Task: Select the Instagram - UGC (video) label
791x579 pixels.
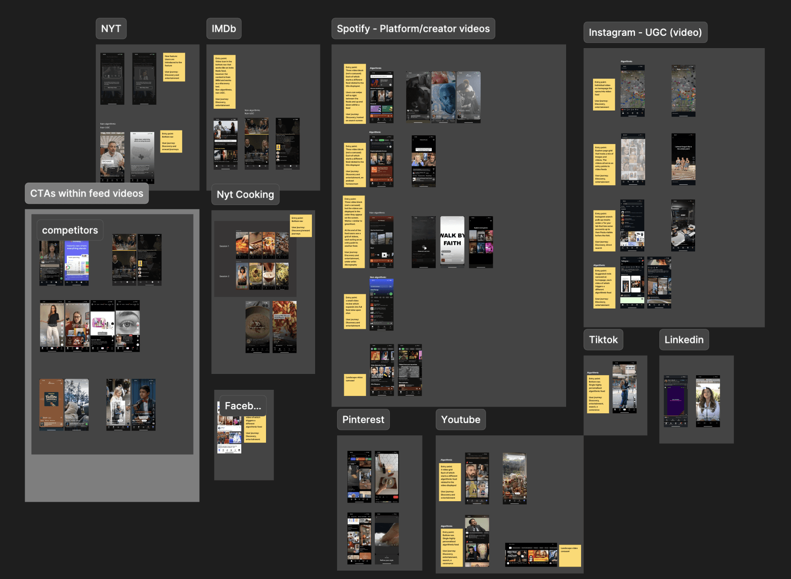Action: point(645,32)
